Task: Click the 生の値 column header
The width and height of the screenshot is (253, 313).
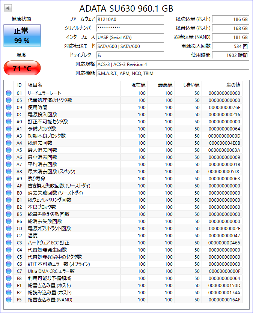Action: click(222, 85)
